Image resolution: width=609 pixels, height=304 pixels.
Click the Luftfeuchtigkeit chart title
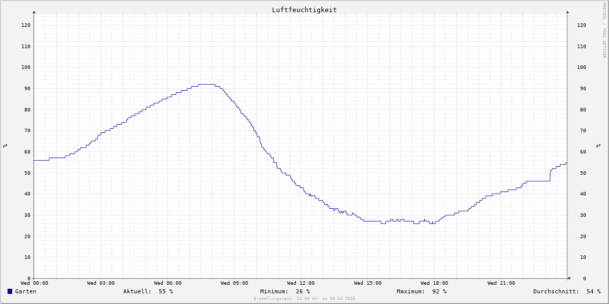tap(304, 10)
